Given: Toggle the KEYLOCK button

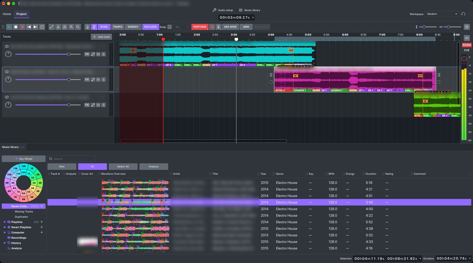Looking at the screenshot, I should 150,27.
